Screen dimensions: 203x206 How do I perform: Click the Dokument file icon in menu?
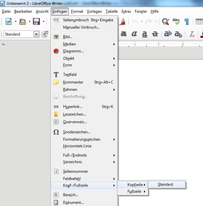[x=56, y=203]
